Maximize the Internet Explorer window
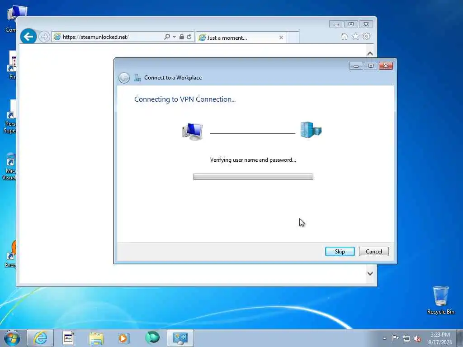Image resolution: width=463 pixels, height=347 pixels. point(351,24)
